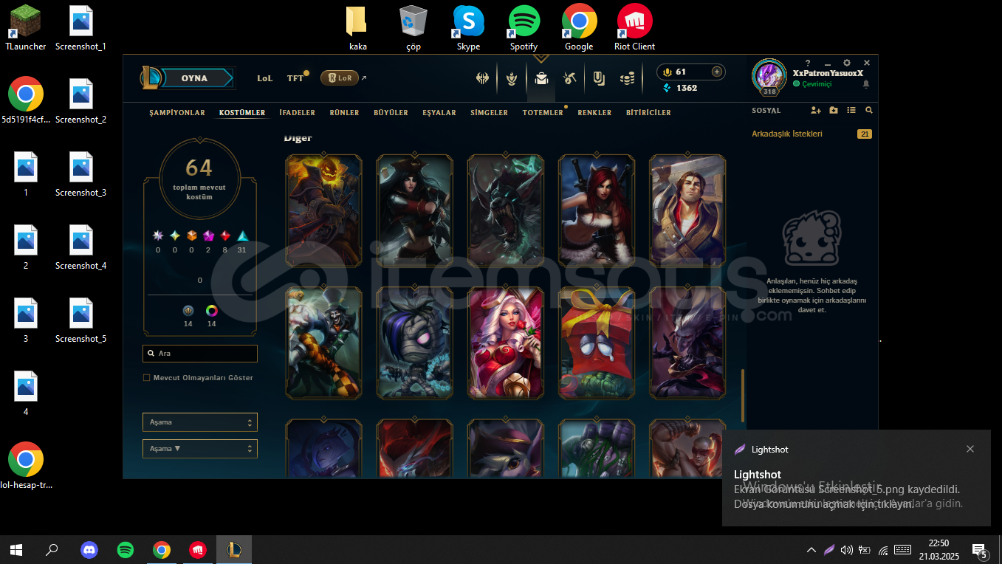Open the second Aşama sort dropdown
This screenshot has width=1002, height=564.
[200, 448]
